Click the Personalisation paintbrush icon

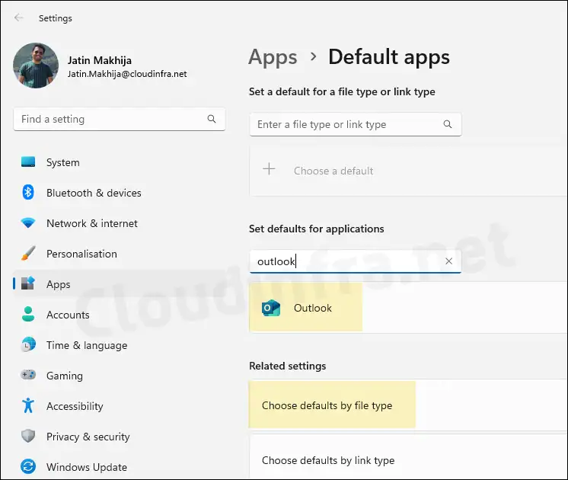coord(28,253)
